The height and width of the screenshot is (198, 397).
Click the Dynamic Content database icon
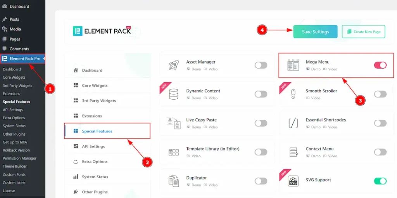(x=173, y=94)
